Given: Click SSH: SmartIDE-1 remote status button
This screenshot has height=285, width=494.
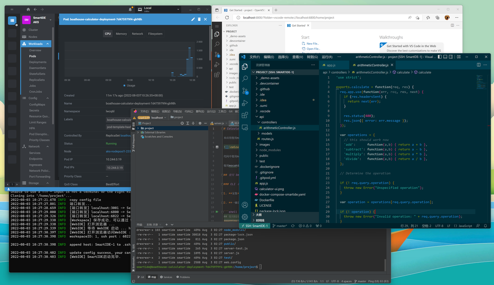Looking at the screenshot, I should [x=254, y=226].
